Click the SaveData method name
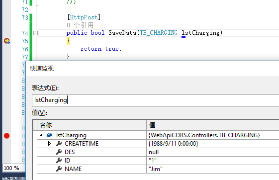 122,33
